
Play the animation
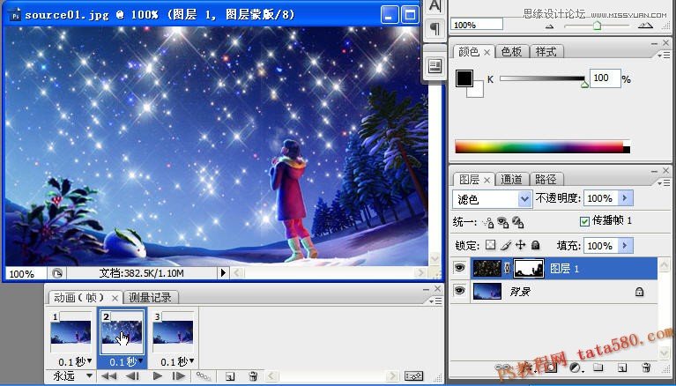(x=158, y=376)
